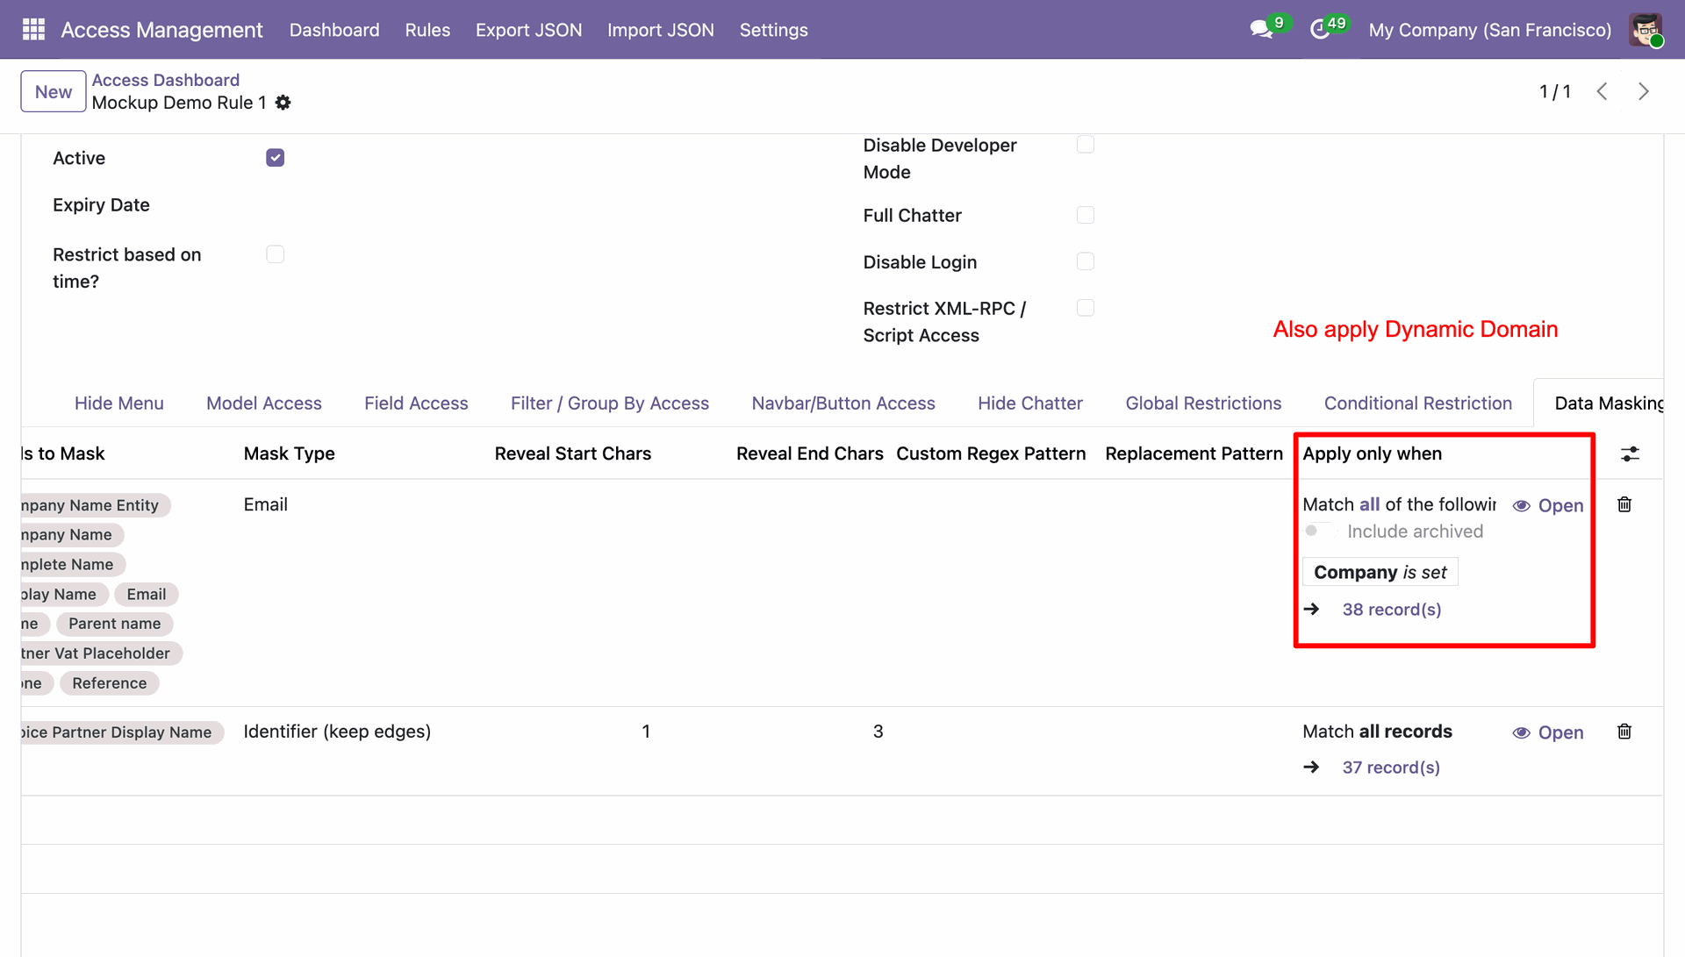Click the Reference field tag
Image resolution: width=1685 pixels, height=957 pixels.
click(110, 683)
